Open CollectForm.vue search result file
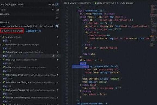 [x=14, y=52]
